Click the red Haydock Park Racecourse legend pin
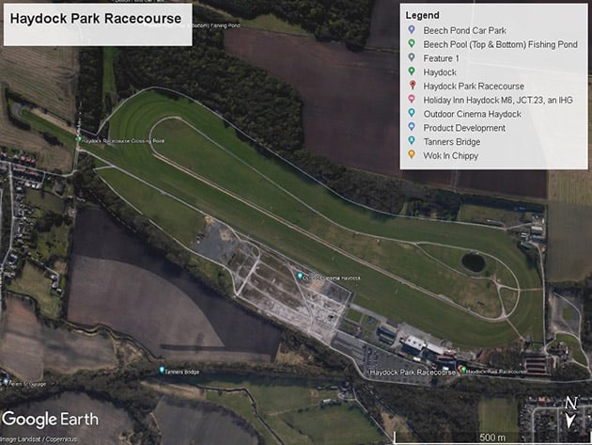592x445 pixels. (x=411, y=86)
